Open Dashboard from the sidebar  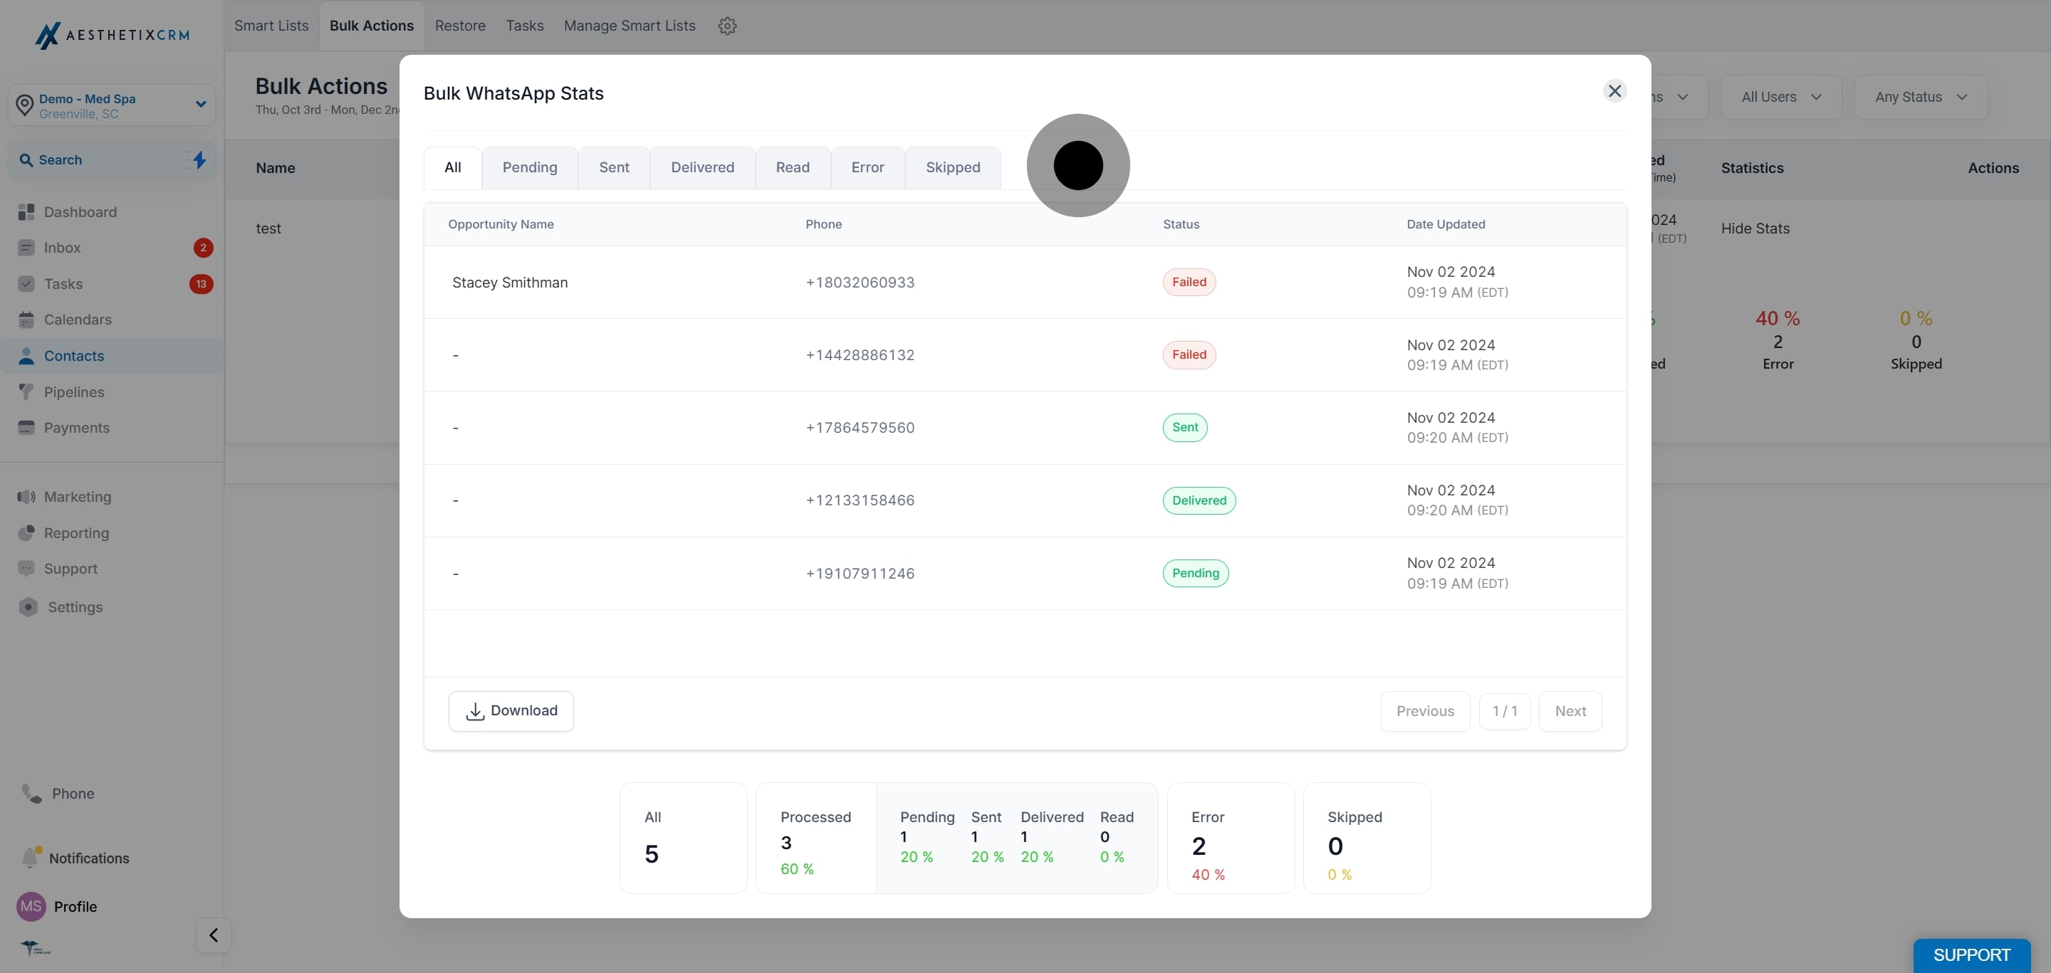pos(80,211)
